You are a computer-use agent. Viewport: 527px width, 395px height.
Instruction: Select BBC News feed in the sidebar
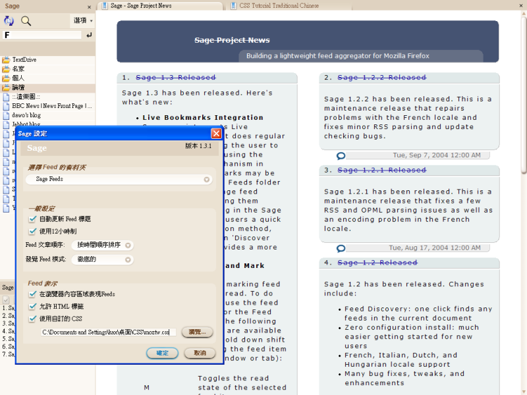coord(51,105)
